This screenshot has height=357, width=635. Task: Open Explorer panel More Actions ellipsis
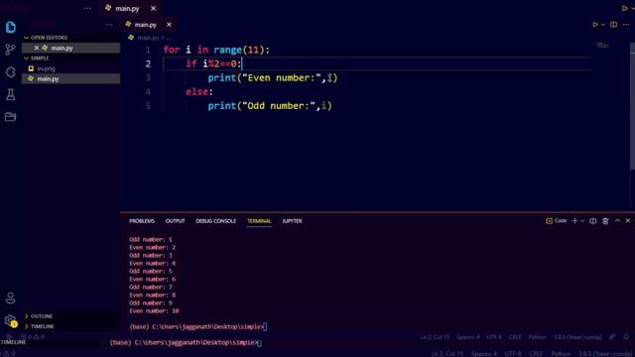(x=109, y=25)
